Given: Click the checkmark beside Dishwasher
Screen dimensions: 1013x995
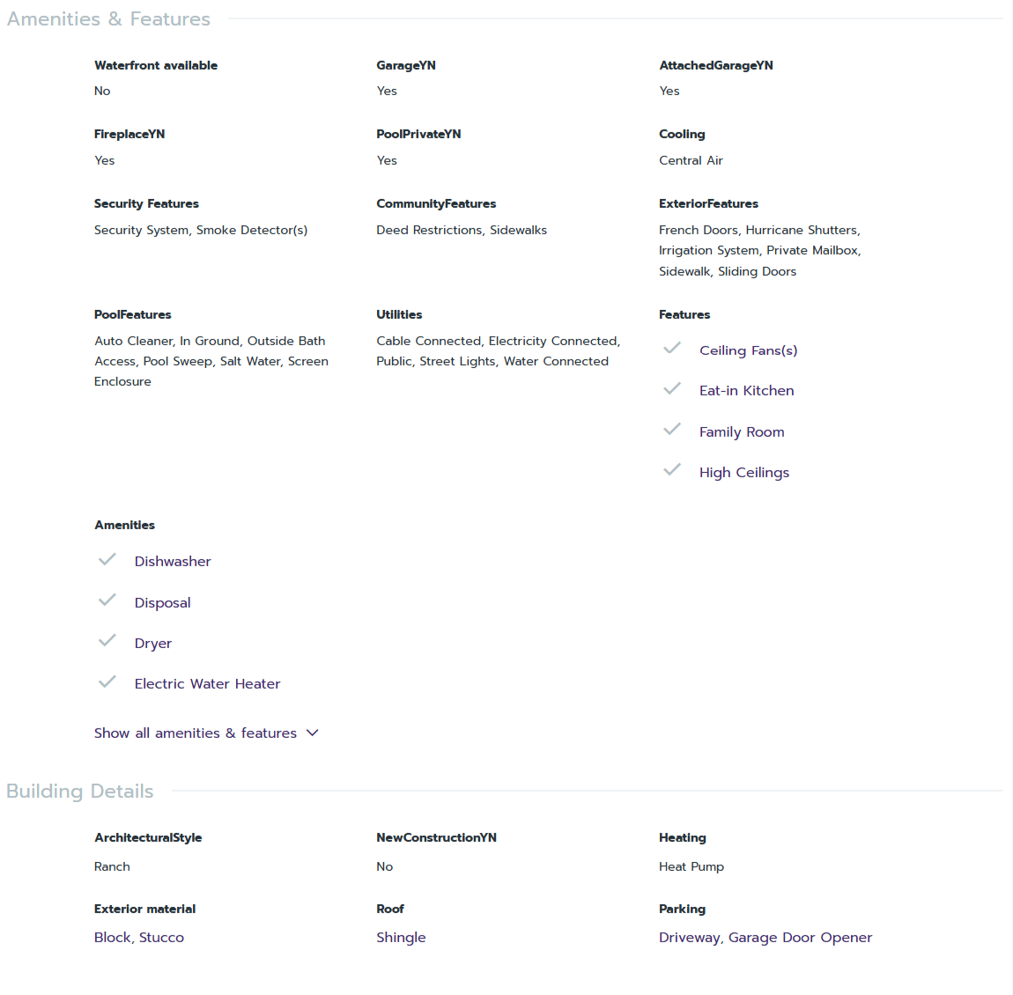Looking at the screenshot, I should pyautogui.click(x=107, y=560).
